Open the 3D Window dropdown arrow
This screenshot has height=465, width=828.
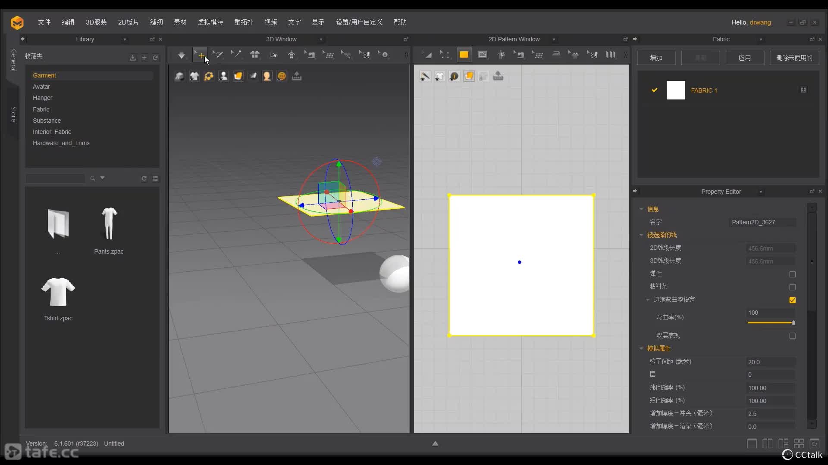[321, 40]
